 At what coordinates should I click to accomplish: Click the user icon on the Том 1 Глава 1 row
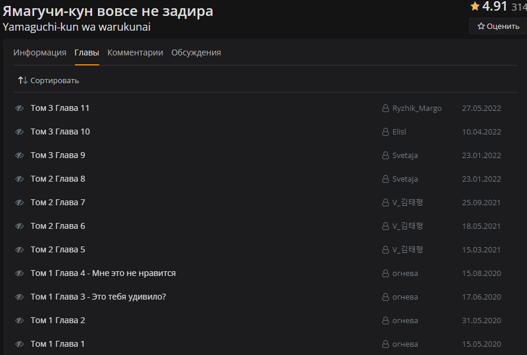[385, 344]
